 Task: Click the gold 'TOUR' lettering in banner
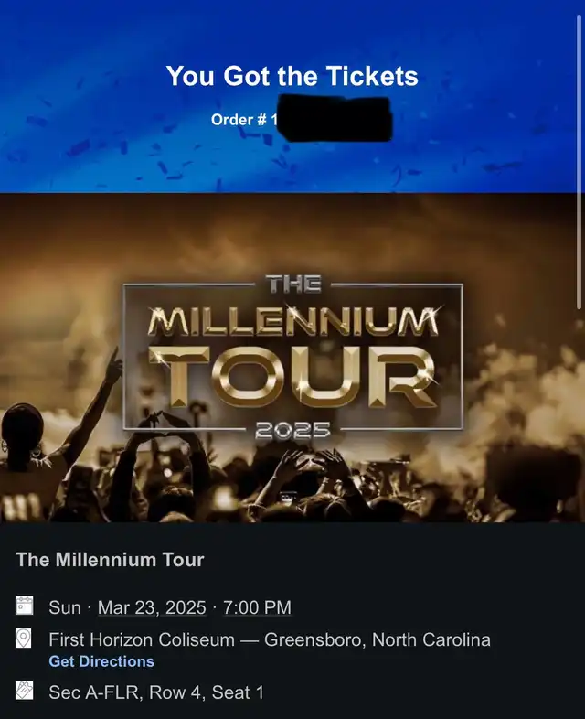(292, 378)
